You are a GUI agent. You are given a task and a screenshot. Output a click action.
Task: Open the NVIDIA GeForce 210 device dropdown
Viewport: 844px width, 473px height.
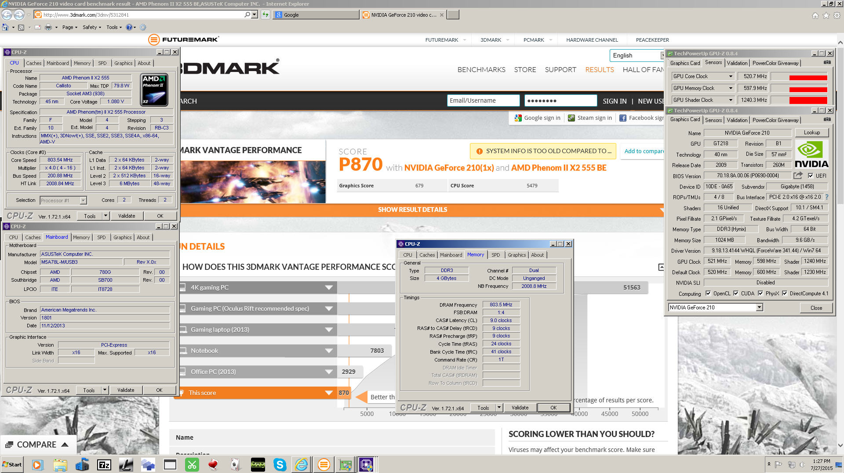click(759, 308)
